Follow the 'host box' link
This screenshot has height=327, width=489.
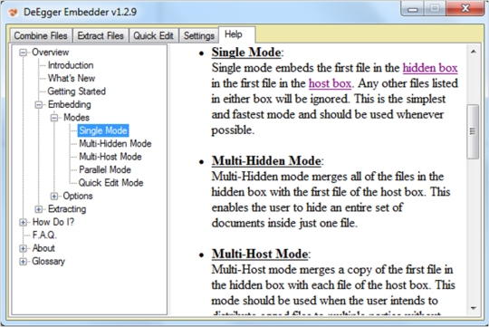point(330,83)
